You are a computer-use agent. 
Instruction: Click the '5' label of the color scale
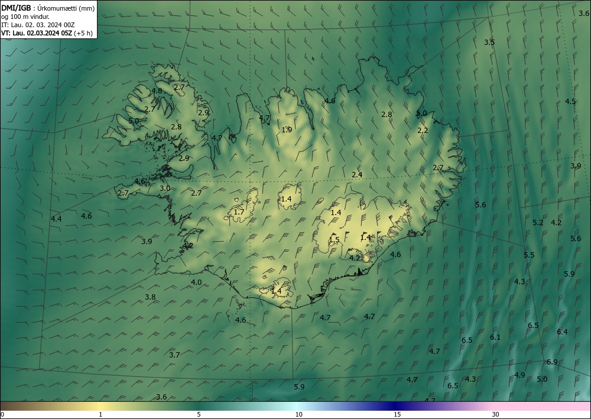(x=199, y=414)
